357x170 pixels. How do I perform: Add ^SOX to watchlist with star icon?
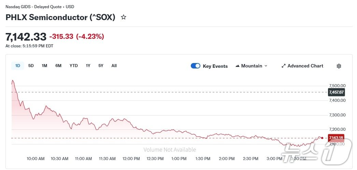[x=124, y=17]
